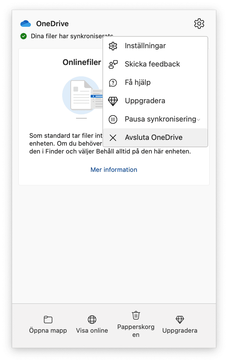The height and width of the screenshot is (362, 228).
Task: Click the X icon beside Avsluta OneDrive
Action: tap(113, 138)
